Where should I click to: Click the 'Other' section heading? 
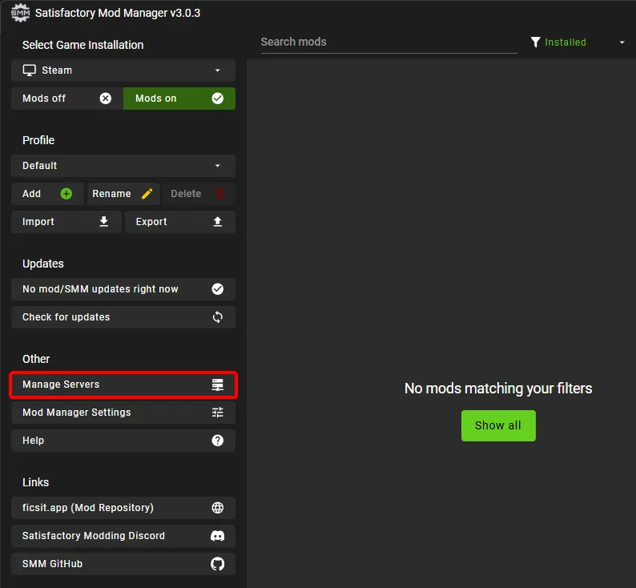coord(36,359)
